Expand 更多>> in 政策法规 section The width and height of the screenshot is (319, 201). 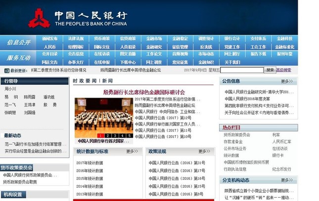point(205,151)
